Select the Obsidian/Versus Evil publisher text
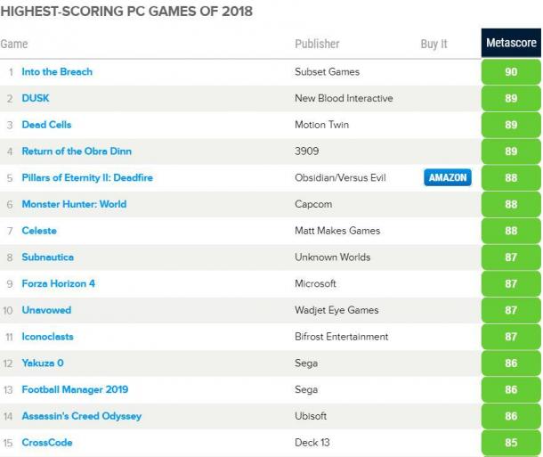 (x=340, y=178)
